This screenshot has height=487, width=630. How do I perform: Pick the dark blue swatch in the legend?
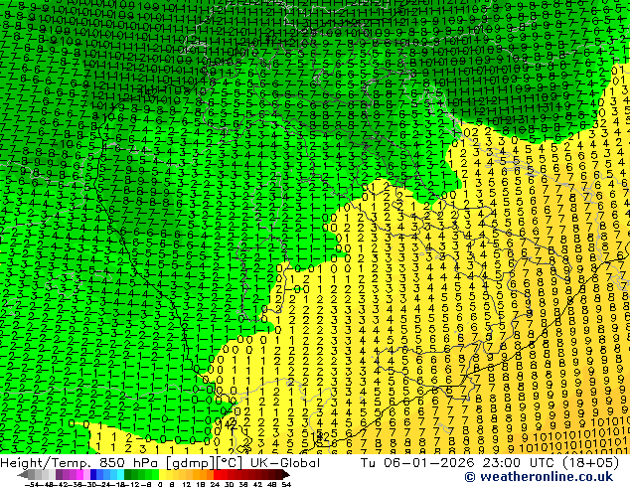click(93, 474)
